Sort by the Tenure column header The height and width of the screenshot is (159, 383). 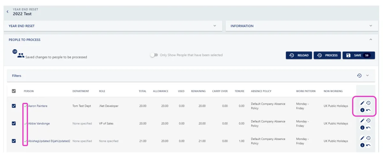[x=239, y=91]
